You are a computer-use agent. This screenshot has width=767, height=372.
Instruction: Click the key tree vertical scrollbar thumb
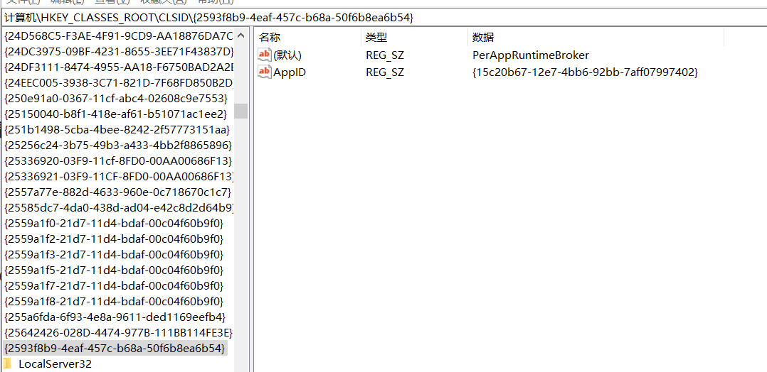[241, 111]
